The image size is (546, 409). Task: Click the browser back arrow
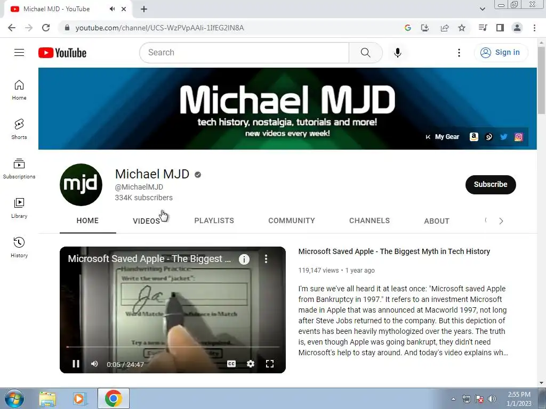(12, 28)
